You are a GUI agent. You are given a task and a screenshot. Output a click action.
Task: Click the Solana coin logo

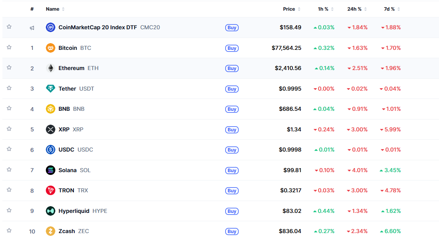point(51,170)
